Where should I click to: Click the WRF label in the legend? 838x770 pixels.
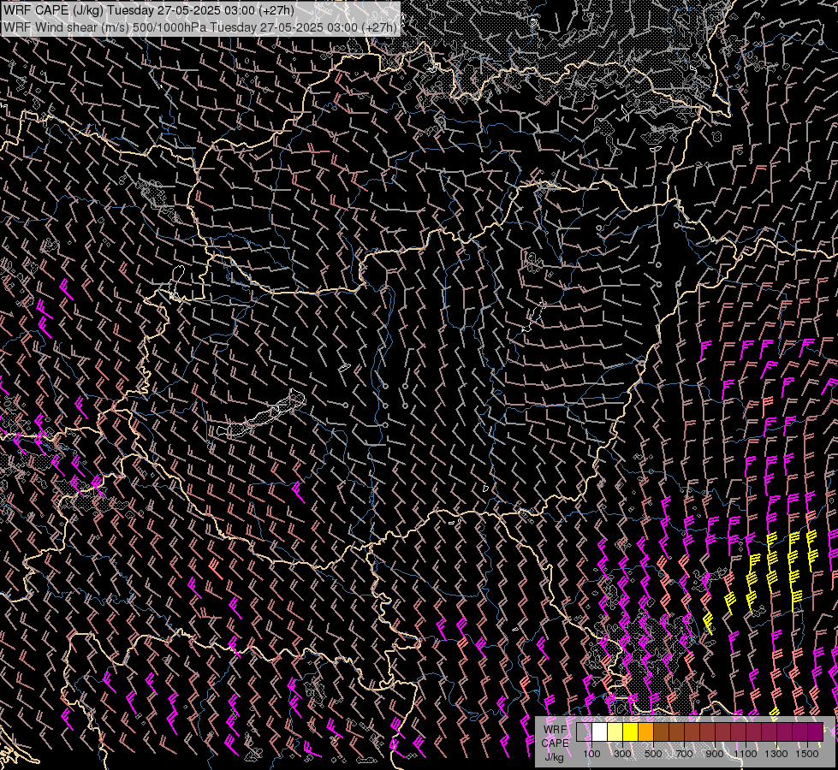(556, 730)
